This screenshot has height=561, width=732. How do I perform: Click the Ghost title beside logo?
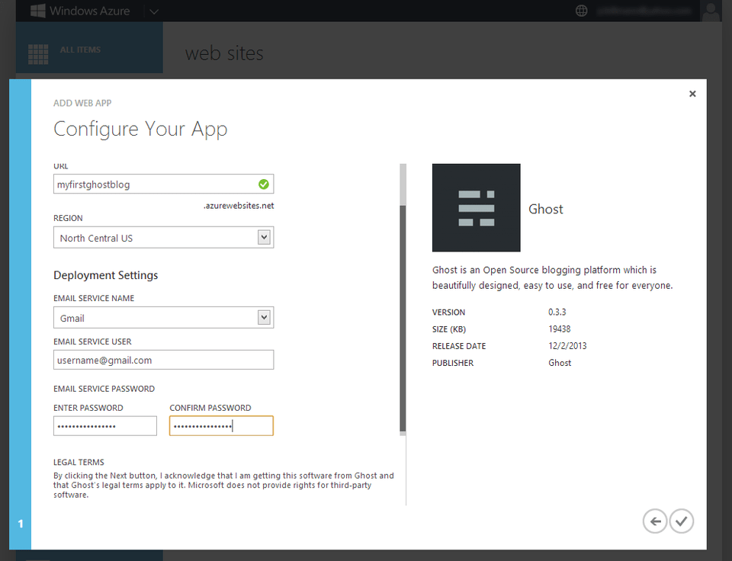point(546,209)
